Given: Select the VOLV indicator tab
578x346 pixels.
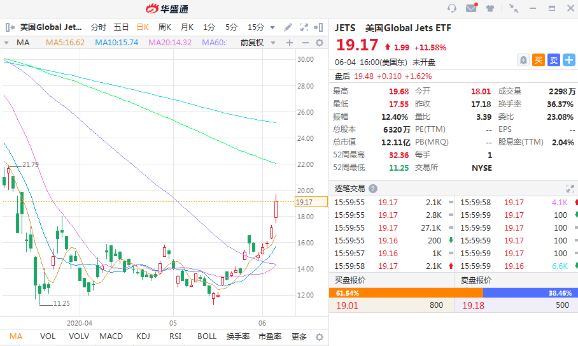Looking at the screenshot, I should click(x=79, y=336).
